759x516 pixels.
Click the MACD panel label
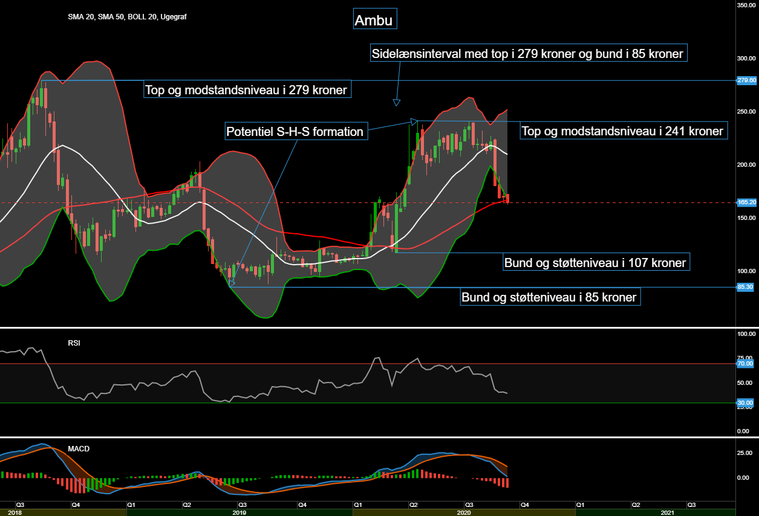(x=77, y=449)
